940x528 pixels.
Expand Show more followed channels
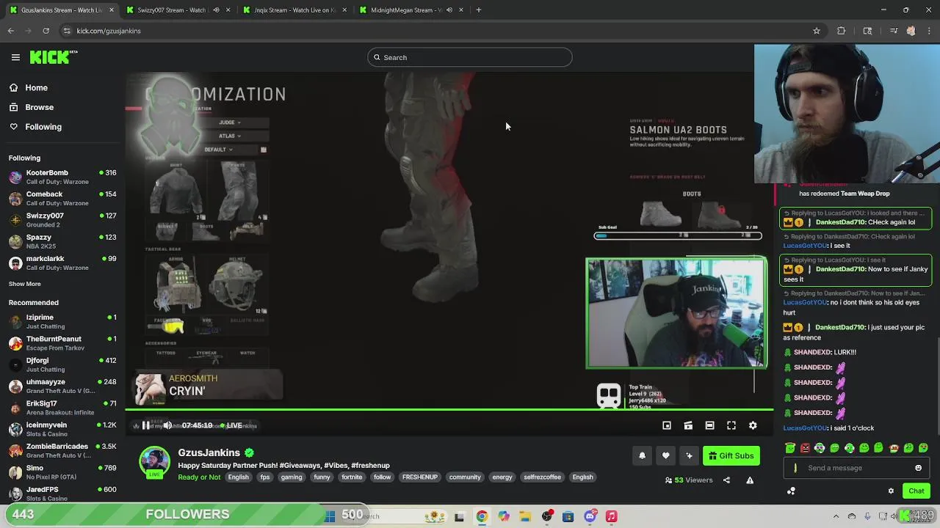pyautogui.click(x=25, y=284)
